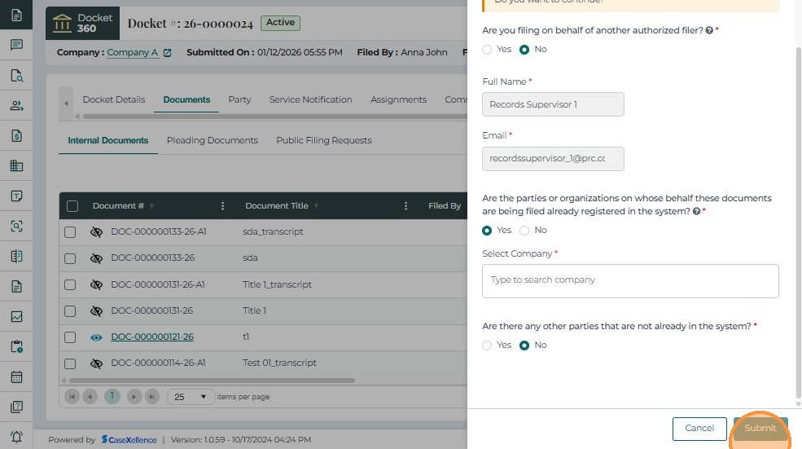Open the document search sidebar icon
802x449 pixels.
point(16,76)
